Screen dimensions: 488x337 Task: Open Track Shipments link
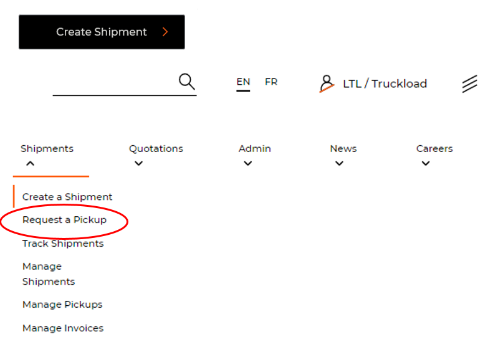[x=63, y=244]
